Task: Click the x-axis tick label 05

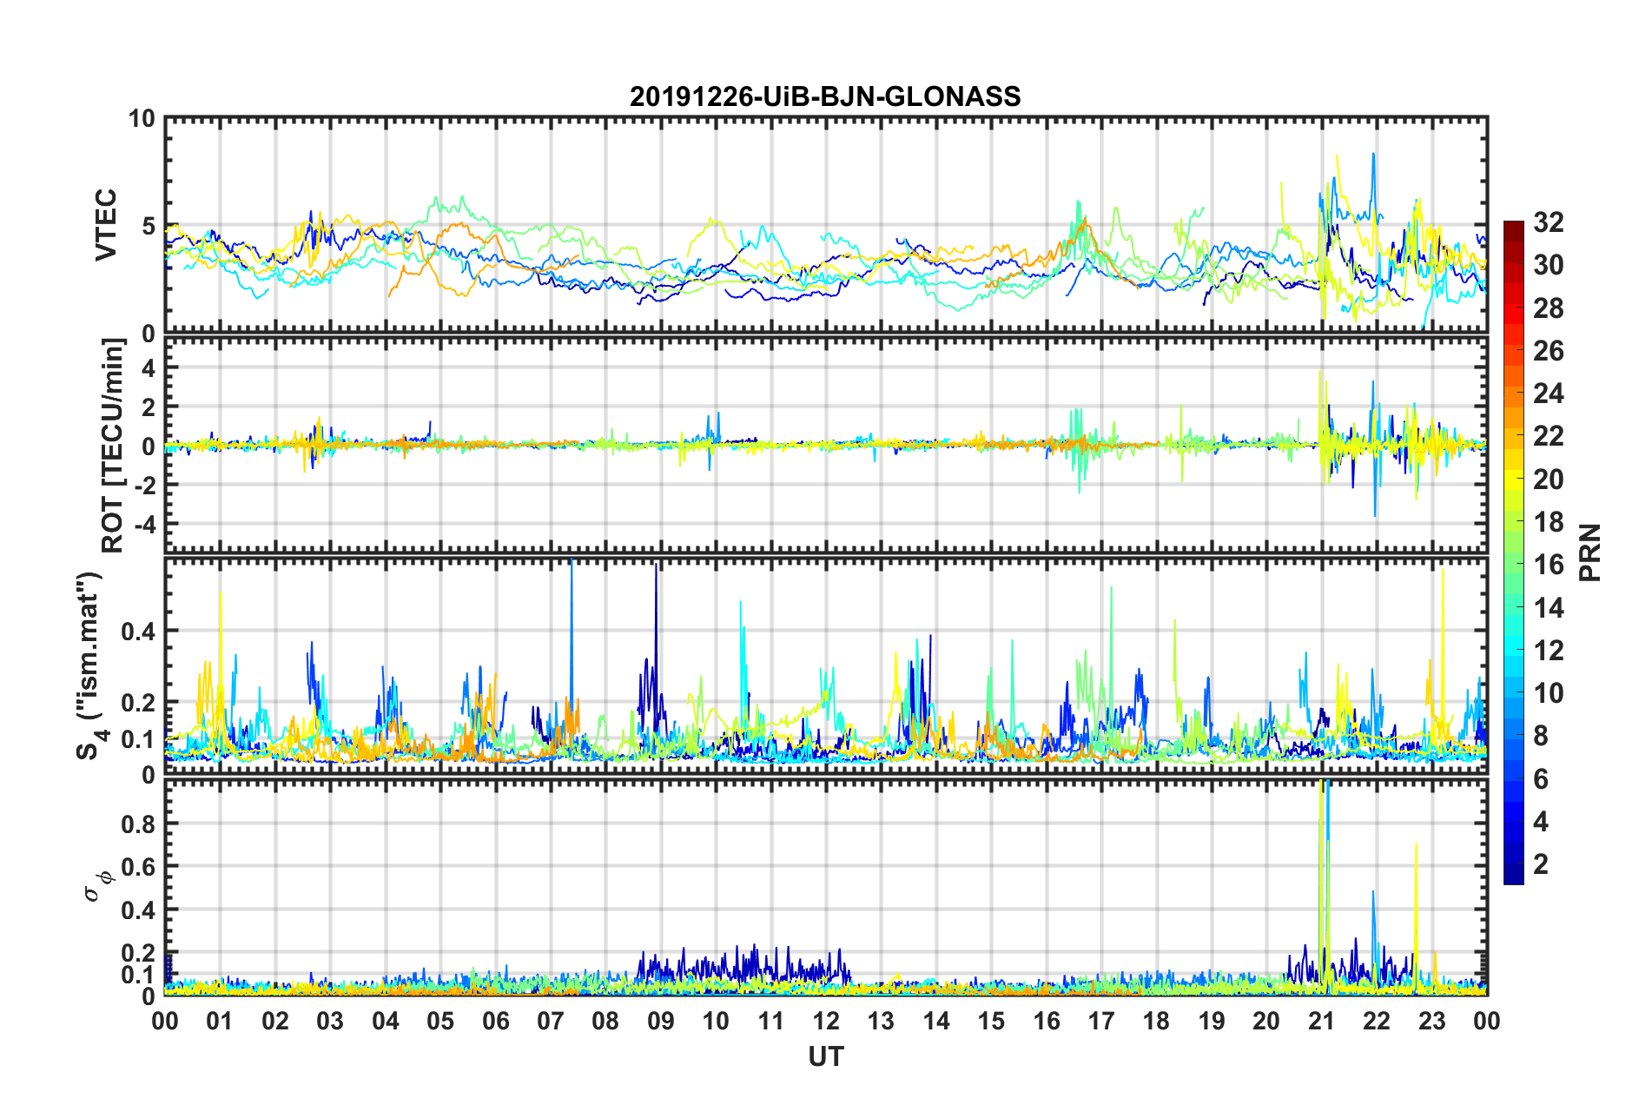Action: point(440,1021)
